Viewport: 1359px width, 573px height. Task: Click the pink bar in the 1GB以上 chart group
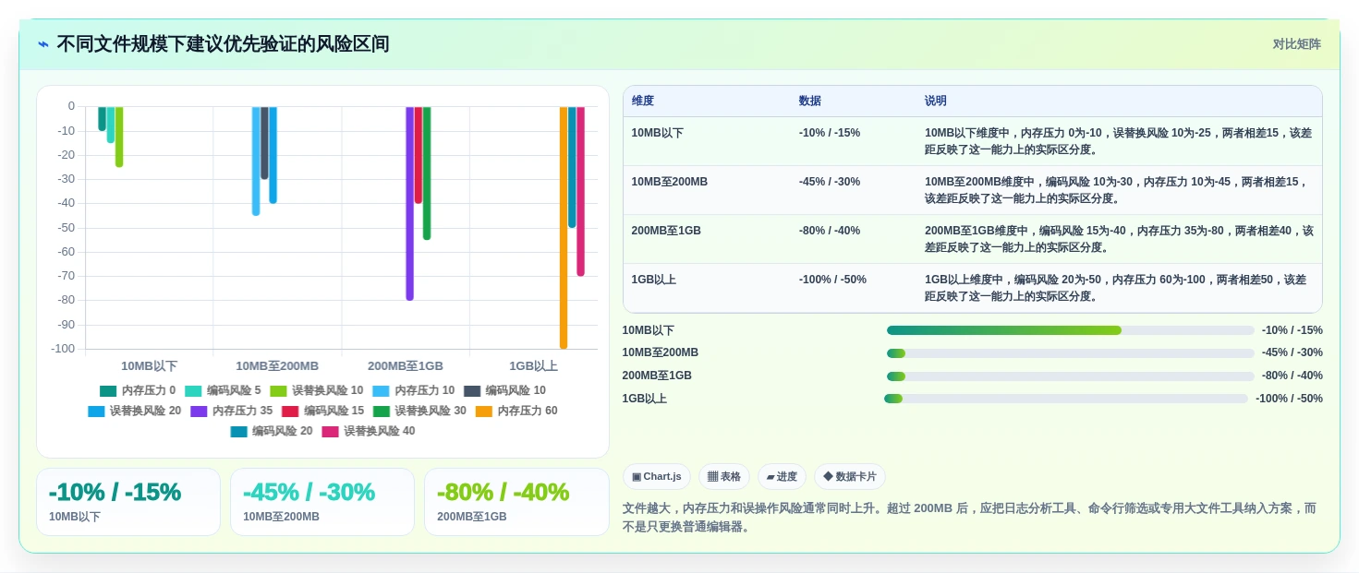pos(581,191)
